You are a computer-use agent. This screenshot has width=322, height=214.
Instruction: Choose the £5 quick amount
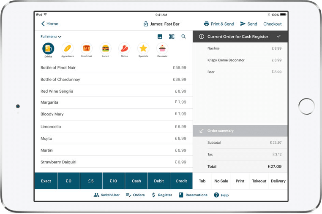click(x=91, y=181)
